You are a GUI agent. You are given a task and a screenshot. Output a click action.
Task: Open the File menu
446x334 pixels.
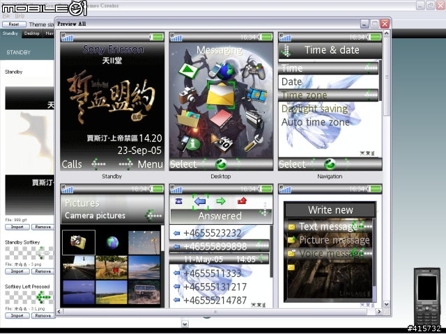click(x=6, y=16)
